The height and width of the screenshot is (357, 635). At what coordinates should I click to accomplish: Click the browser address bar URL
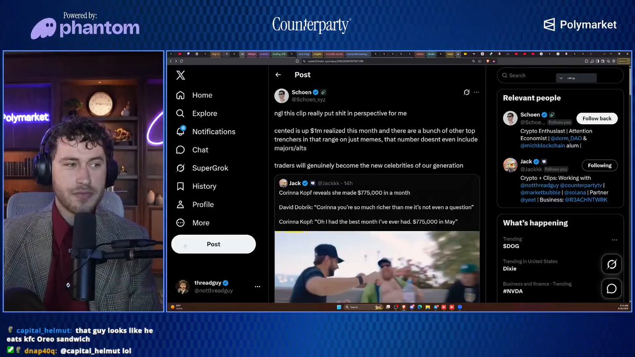tap(335, 61)
